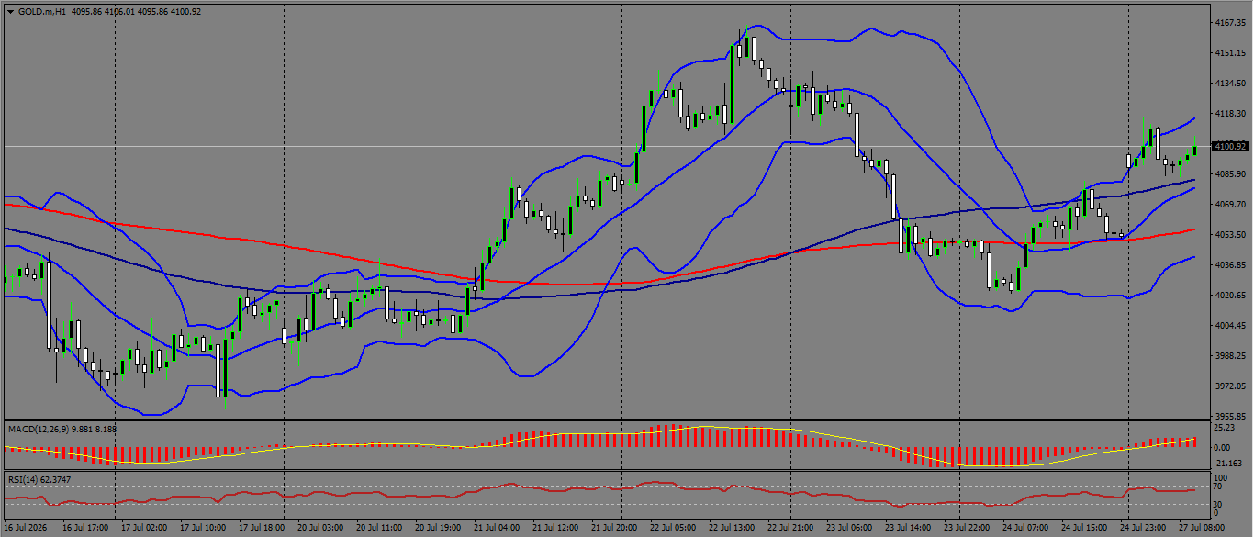Viewport: 1254px width, 537px height.
Task: Click the MACD 25.23 scale value
Action: pyautogui.click(x=1224, y=428)
